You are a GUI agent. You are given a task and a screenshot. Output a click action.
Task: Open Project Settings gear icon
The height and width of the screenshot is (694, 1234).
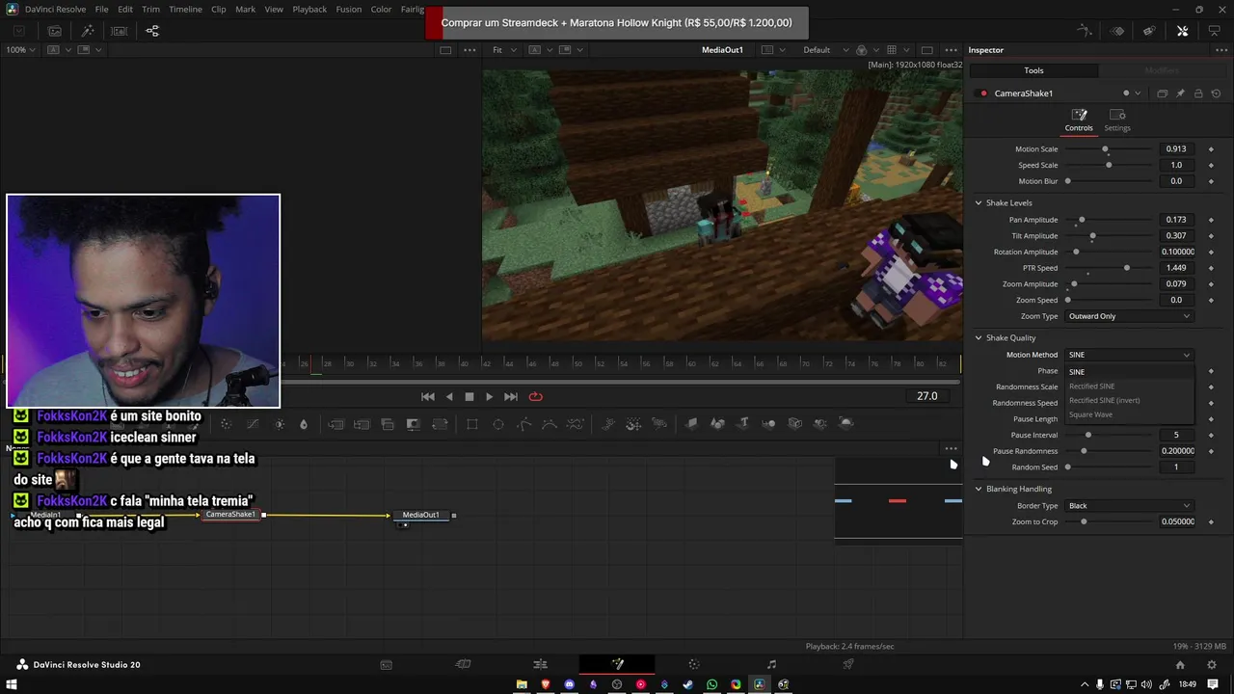(x=1212, y=665)
